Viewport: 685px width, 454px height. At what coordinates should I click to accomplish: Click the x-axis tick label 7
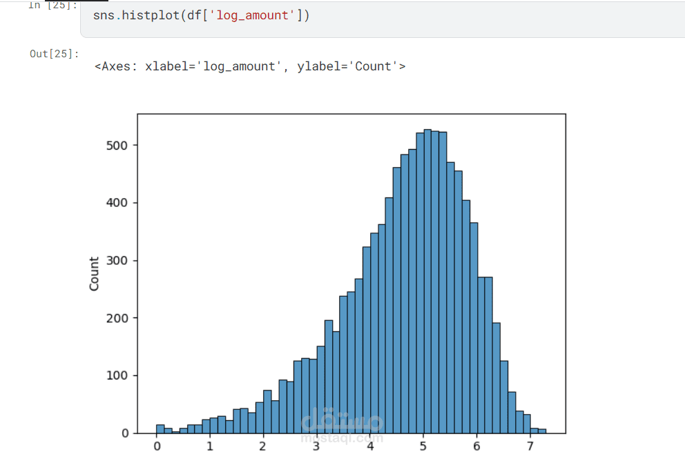(530, 446)
